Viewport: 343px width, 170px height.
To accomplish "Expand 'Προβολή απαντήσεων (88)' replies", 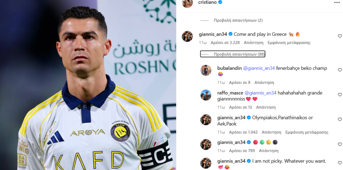I will [x=233, y=54].
